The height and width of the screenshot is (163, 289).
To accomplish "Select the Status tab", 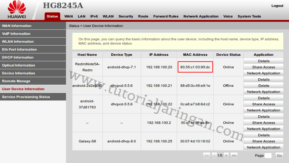I will tap(52, 16).
